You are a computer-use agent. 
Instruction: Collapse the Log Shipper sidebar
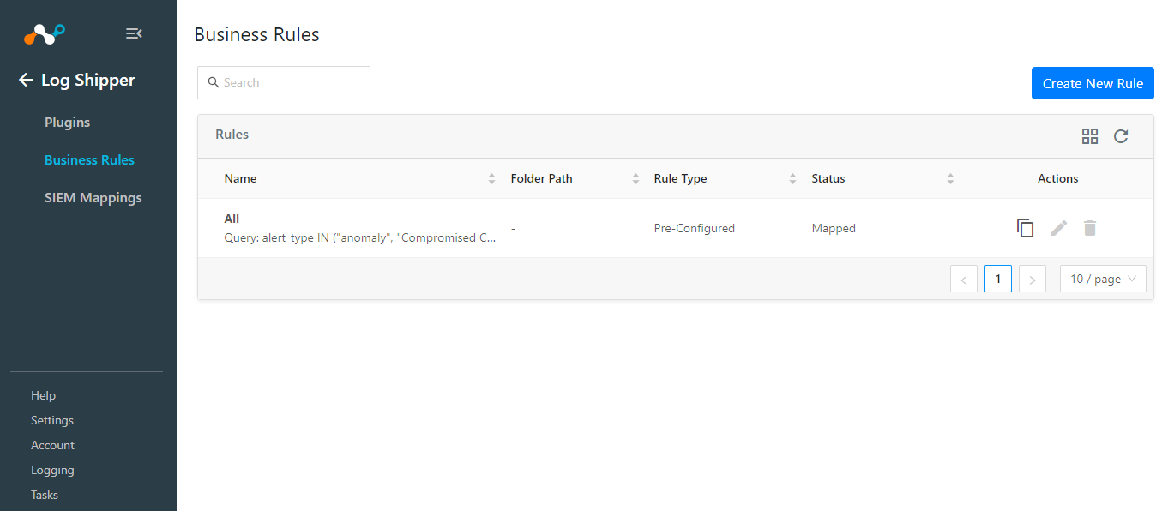click(134, 33)
